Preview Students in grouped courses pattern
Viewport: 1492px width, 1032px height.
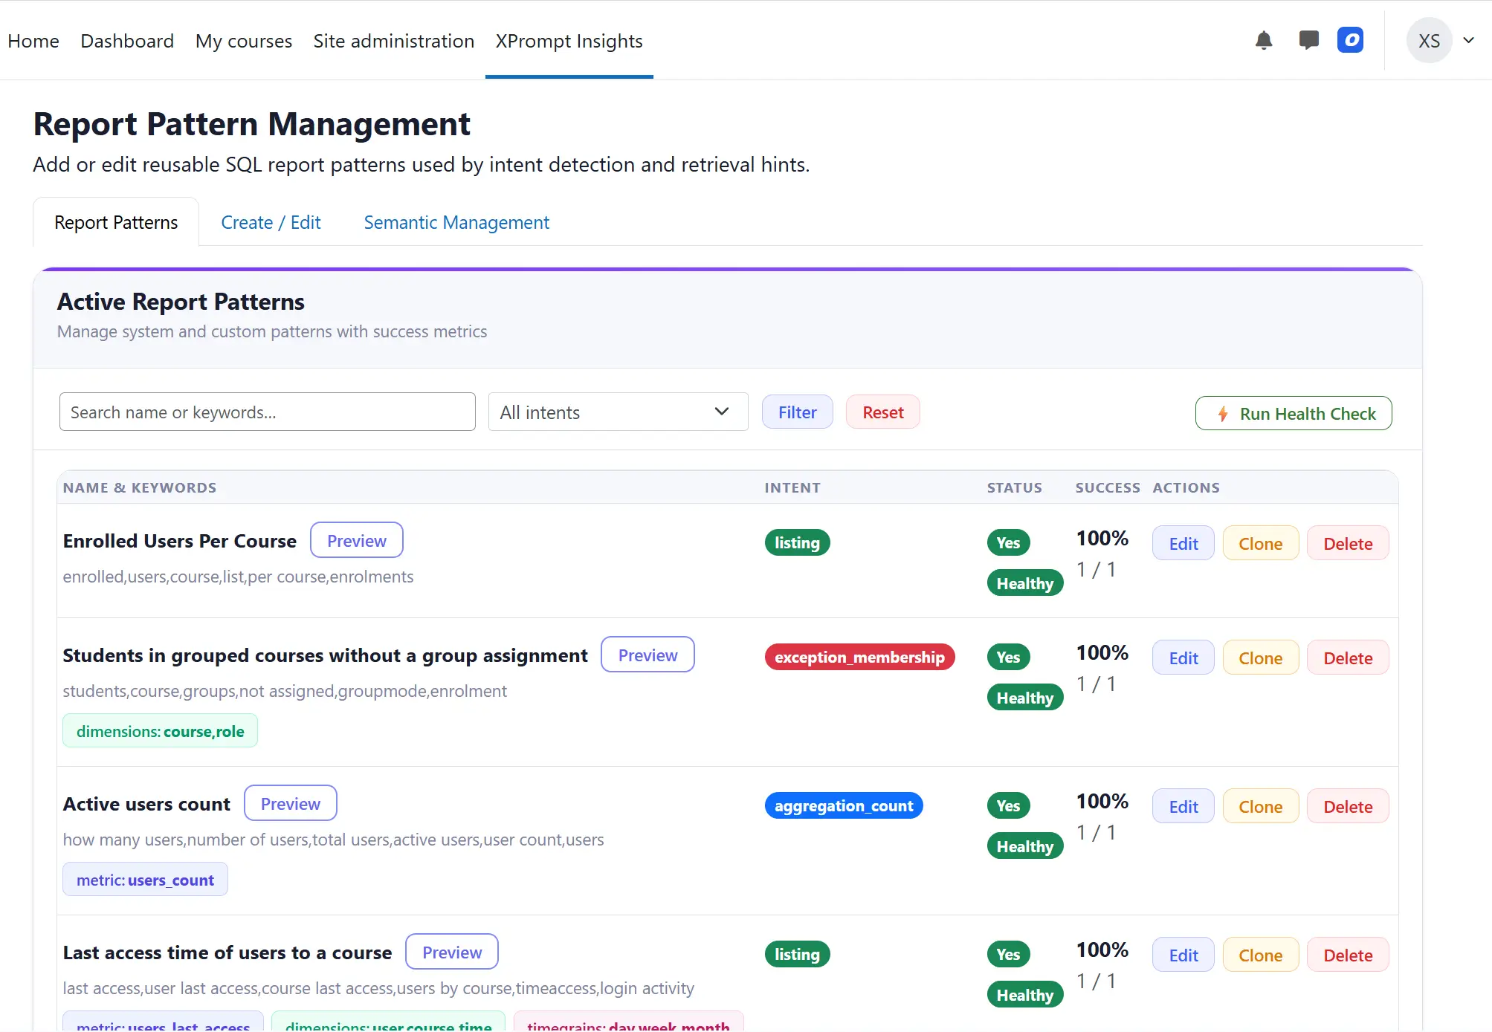point(647,655)
